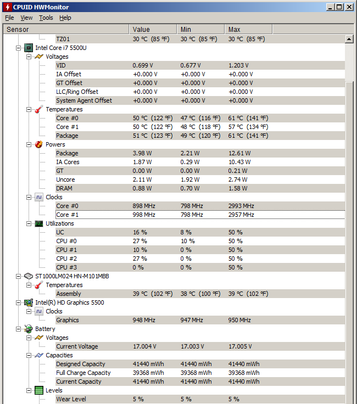Collapse the Powers group
This screenshot has height=404, width=357.
pos(29,144)
